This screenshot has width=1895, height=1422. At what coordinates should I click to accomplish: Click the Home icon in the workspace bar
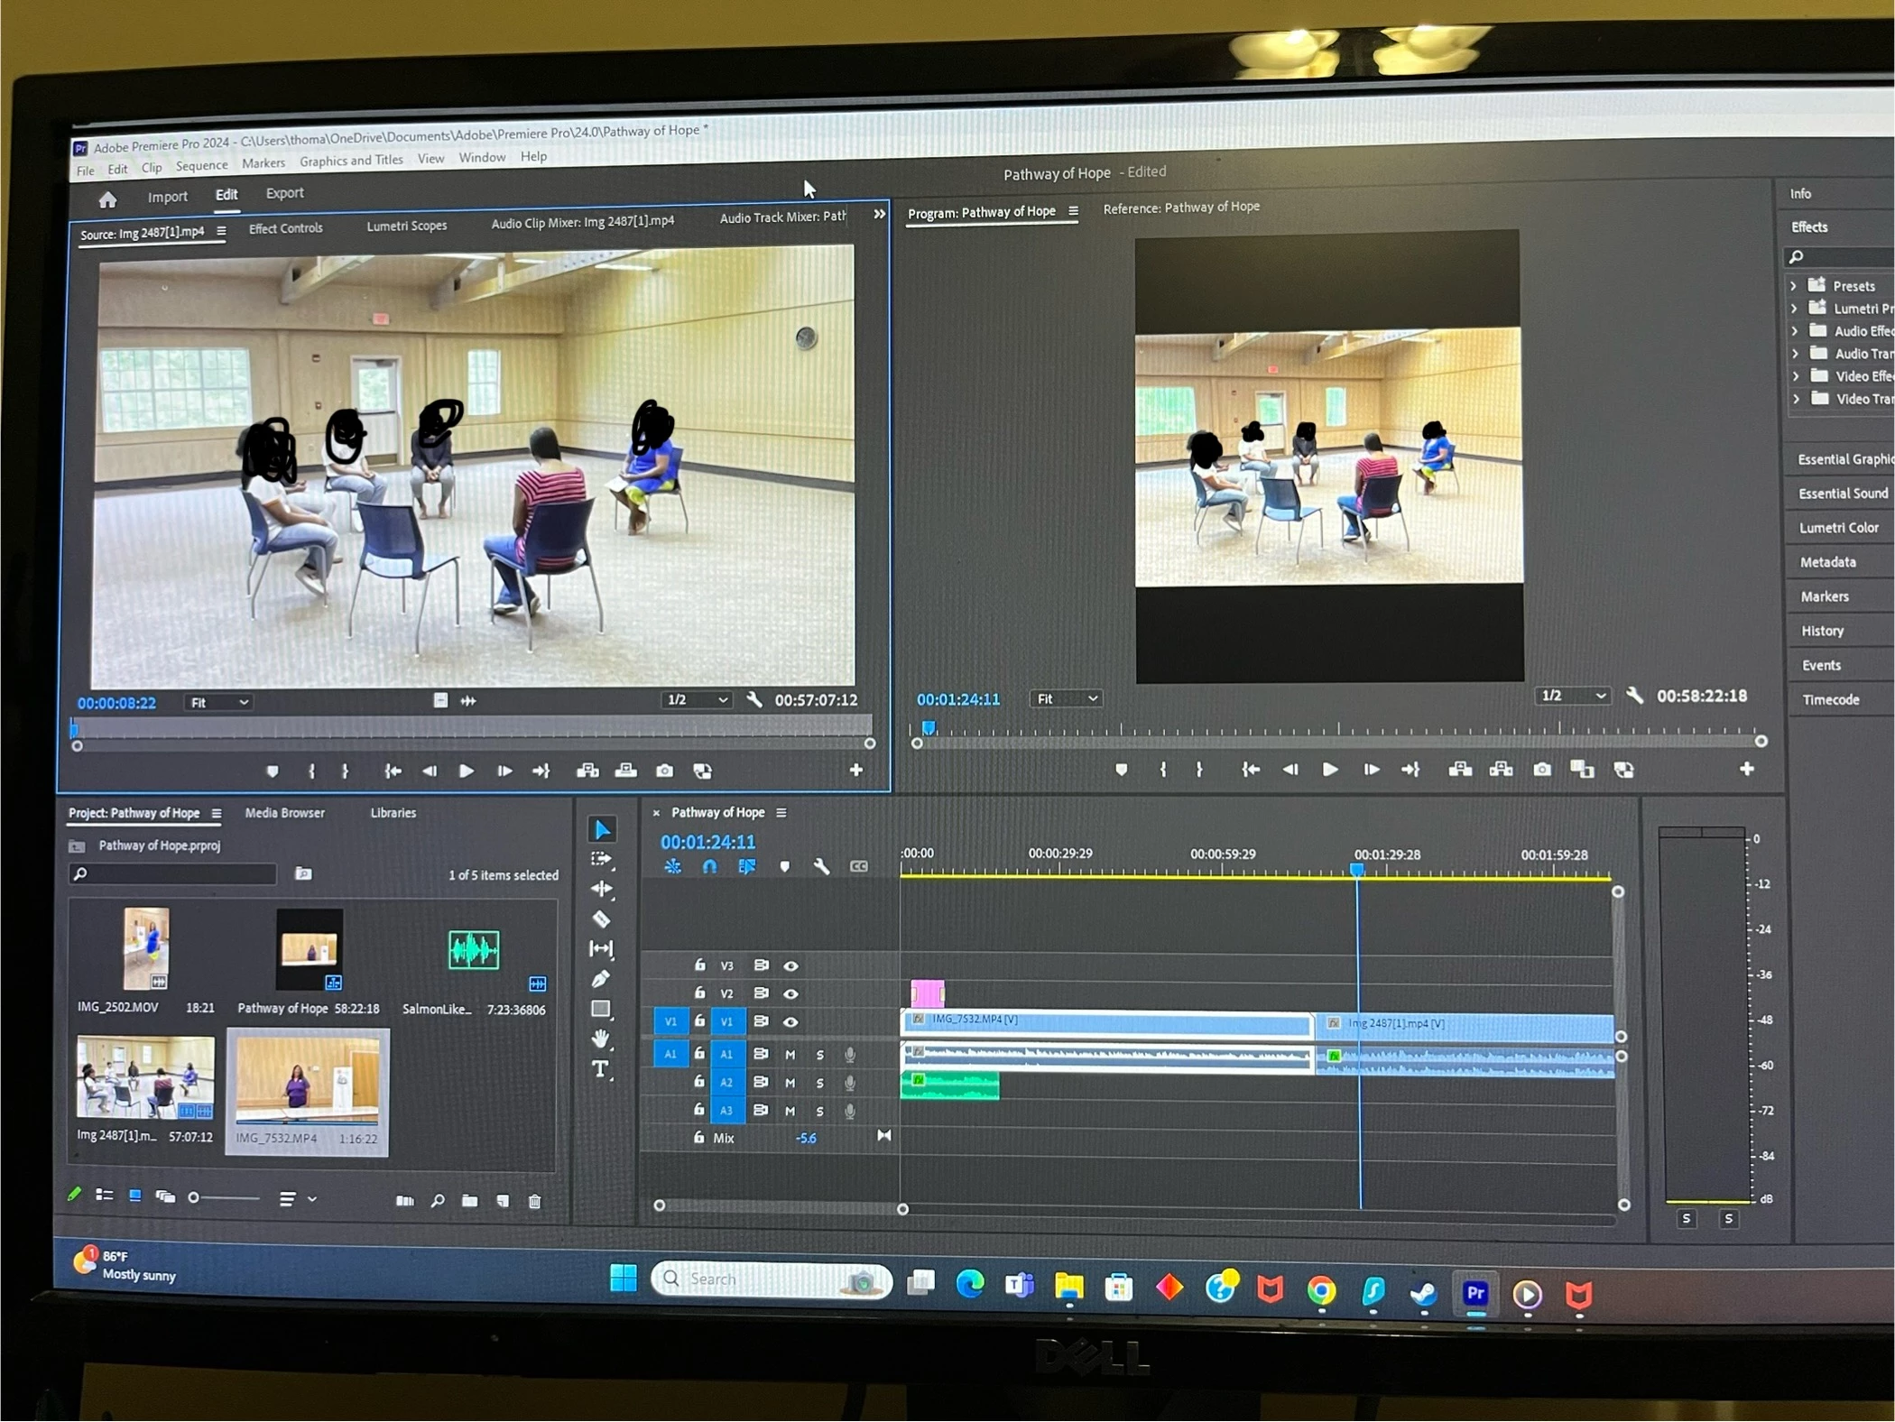107,199
